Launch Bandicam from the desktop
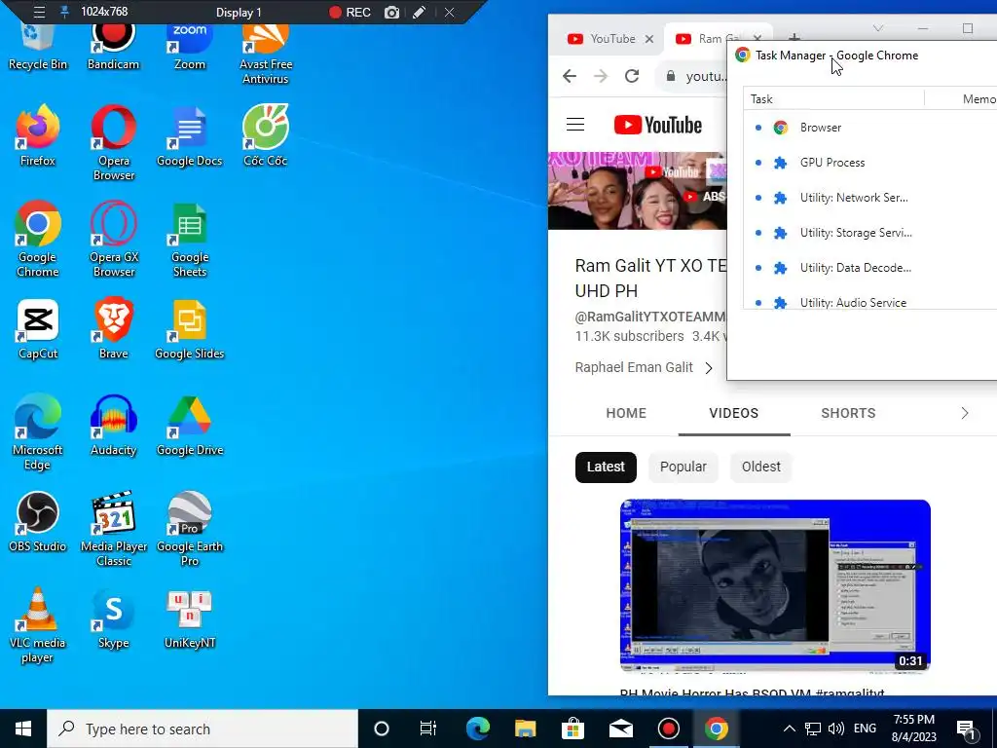Screen dimensions: 997x748 (x=113, y=45)
